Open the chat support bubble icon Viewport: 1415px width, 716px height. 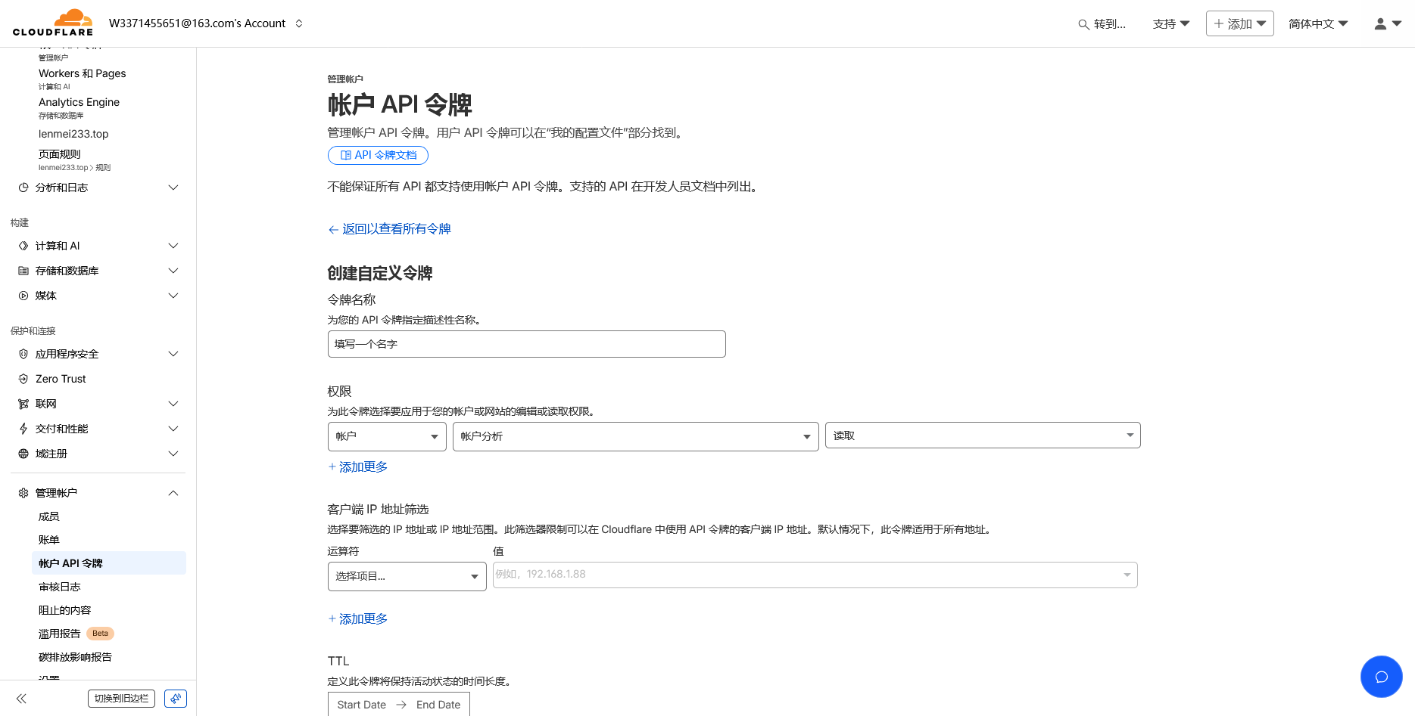click(1381, 677)
